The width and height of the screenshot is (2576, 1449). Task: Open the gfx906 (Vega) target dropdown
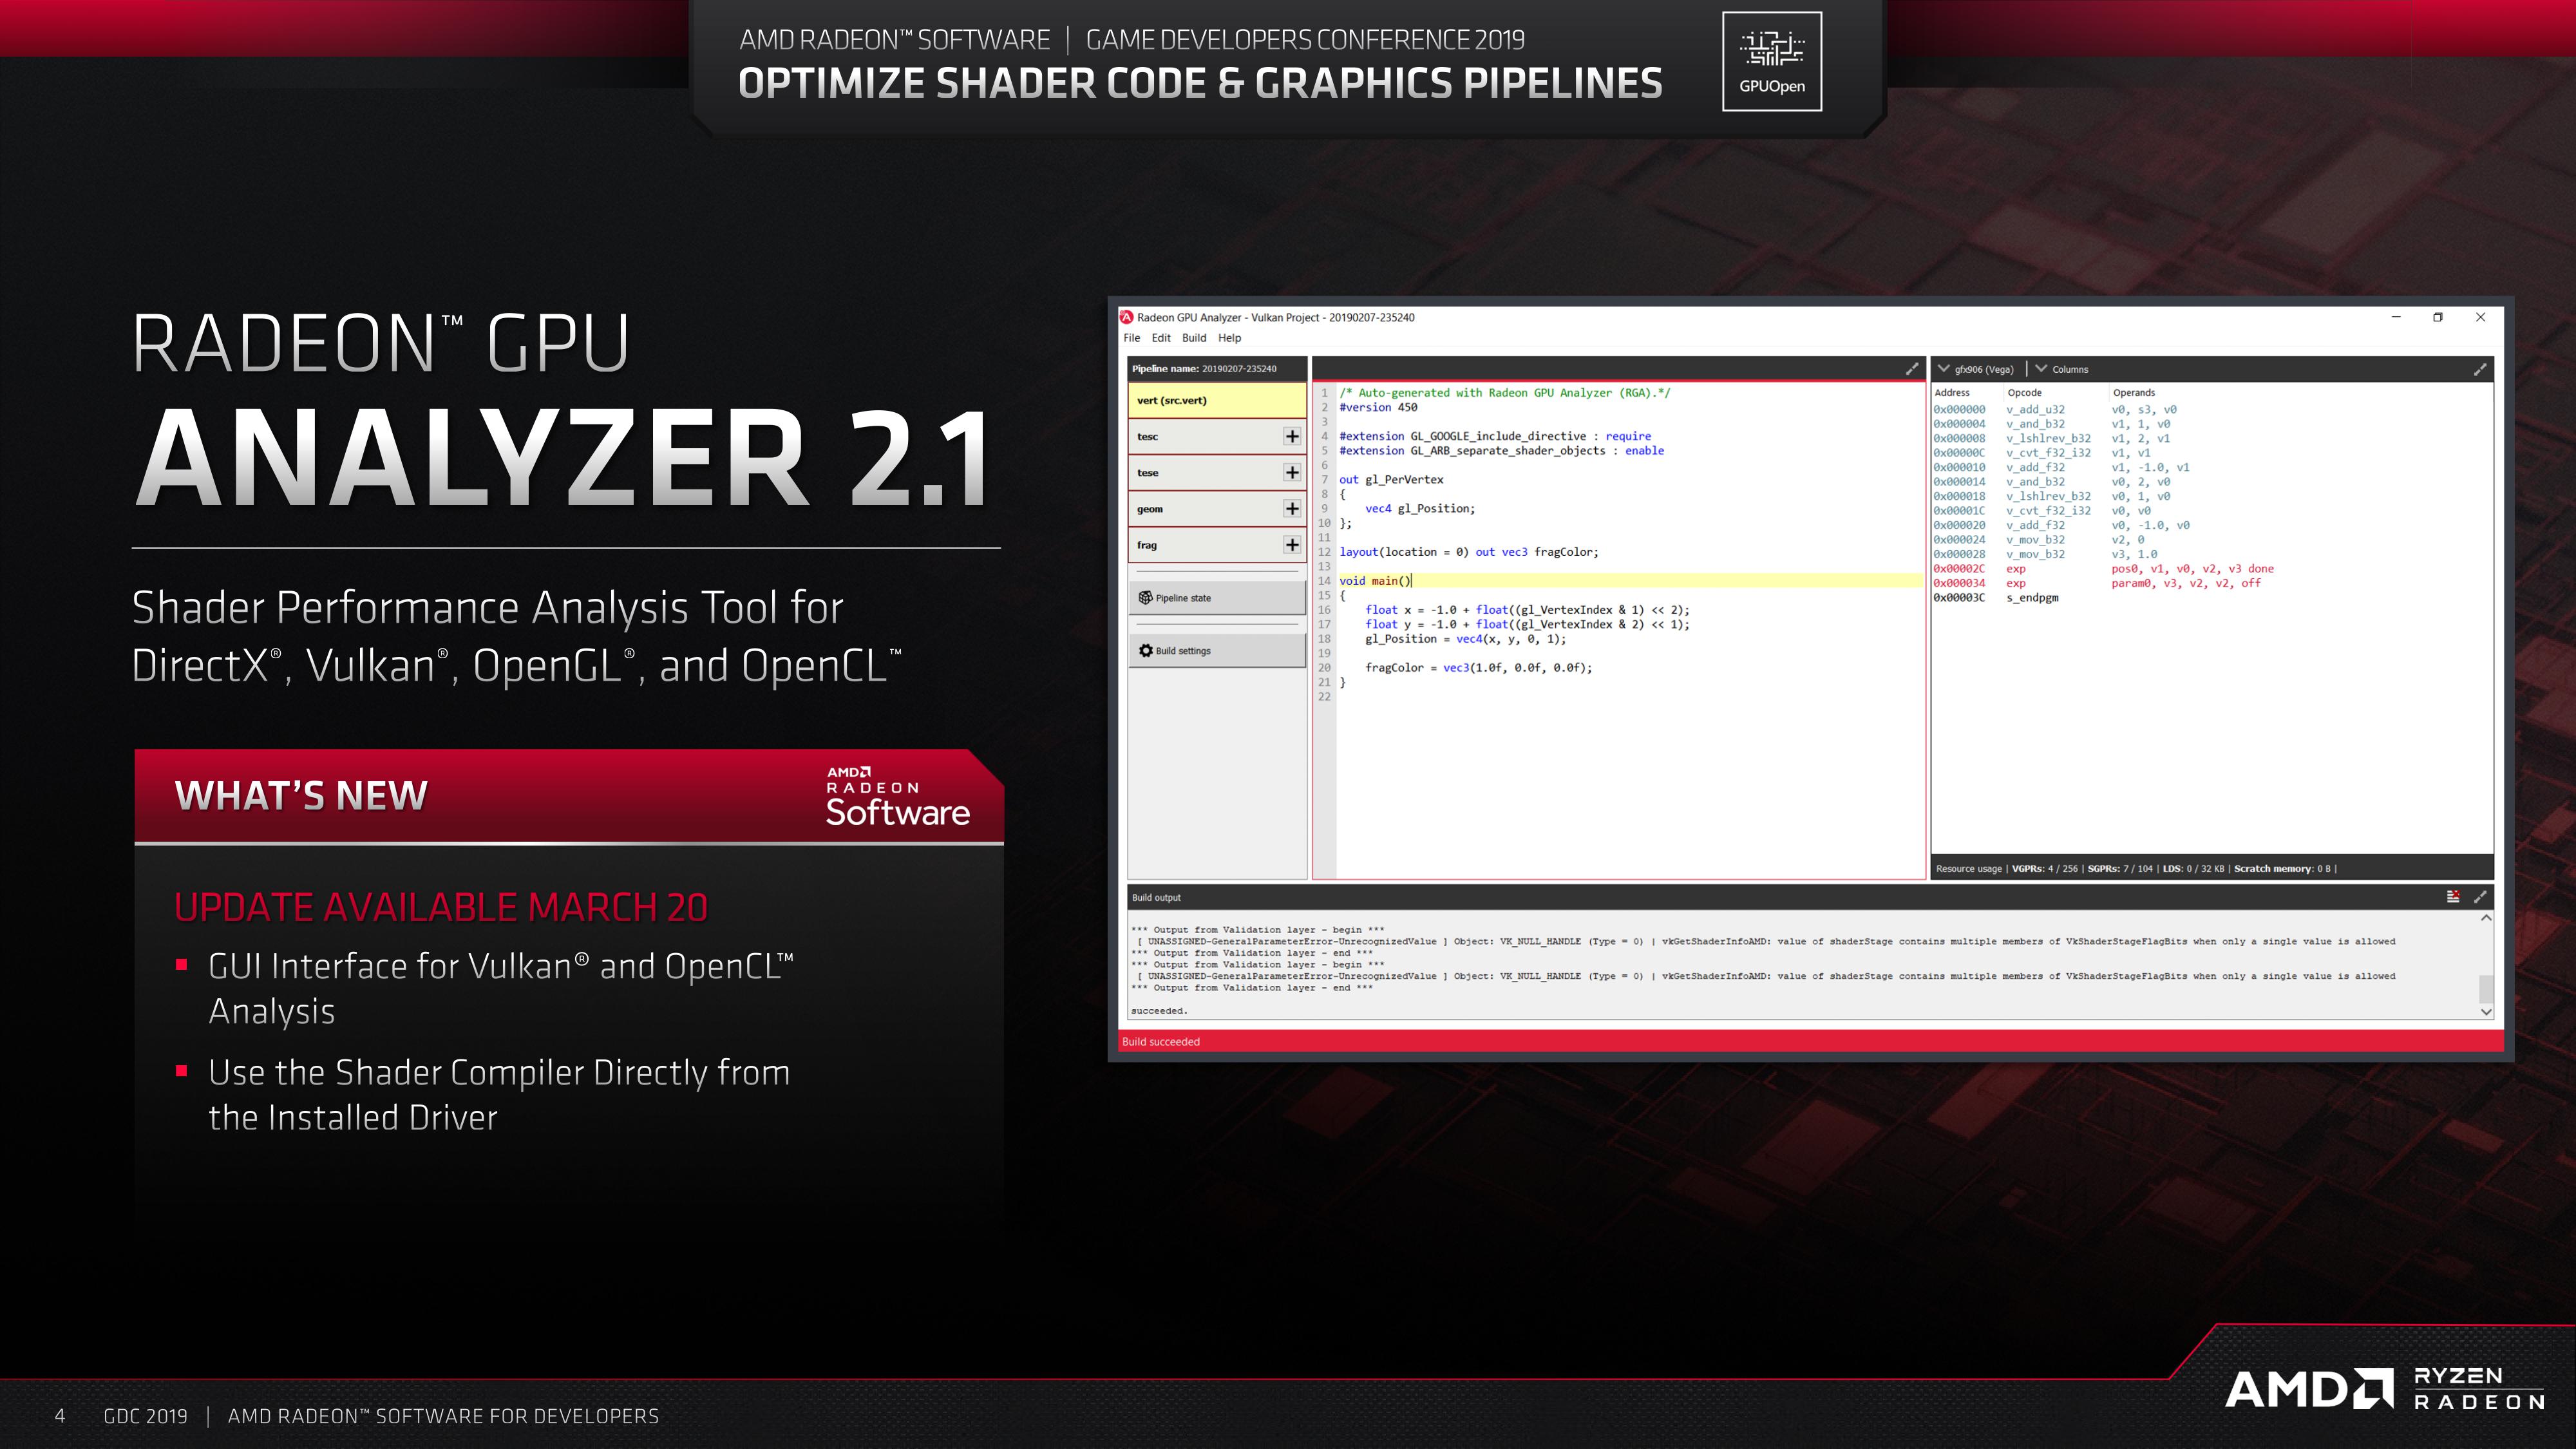coord(1976,369)
